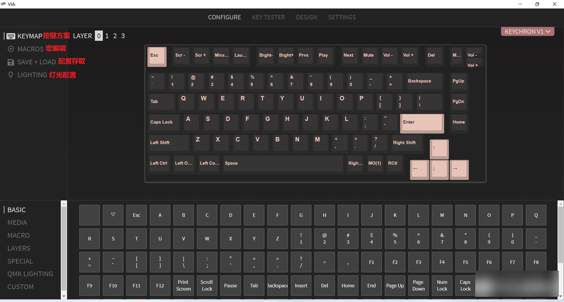
Task: Switch to layer 2
Action: [x=115, y=36]
